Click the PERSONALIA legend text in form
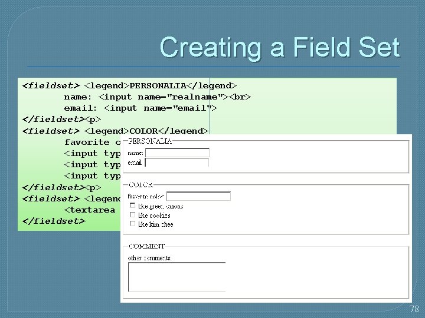 click(149, 141)
